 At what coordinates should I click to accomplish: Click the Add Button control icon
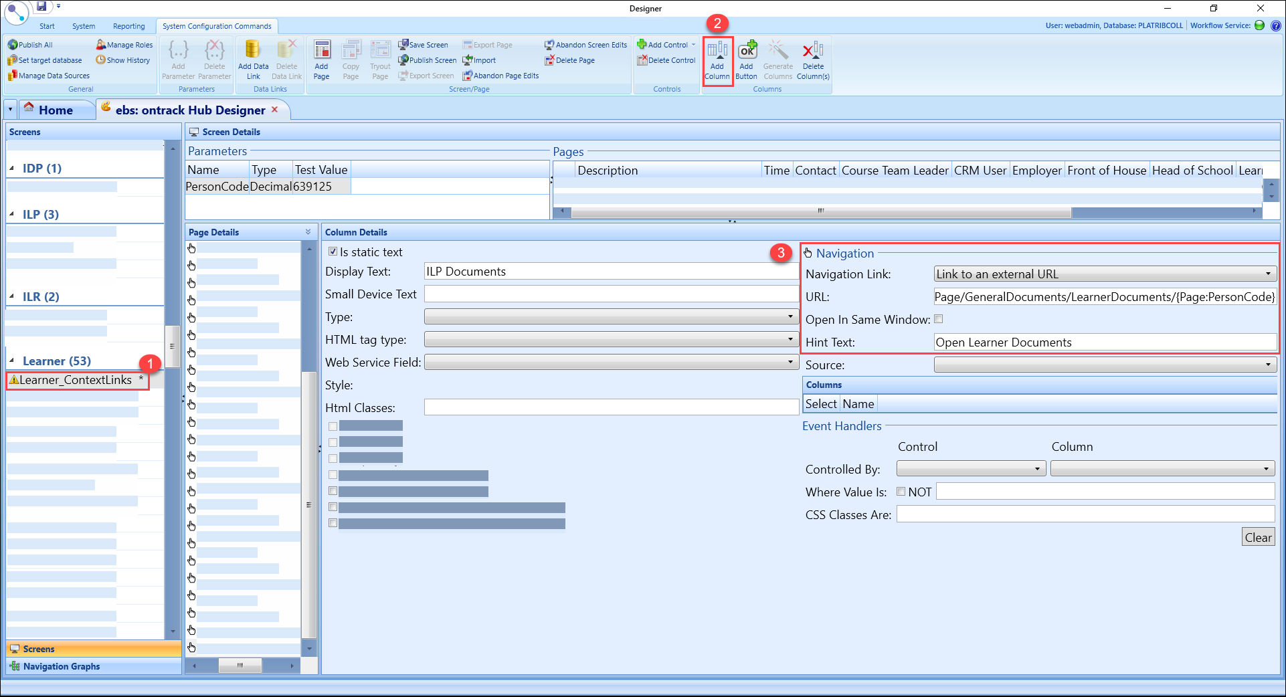pyautogui.click(x=747, y=59)
